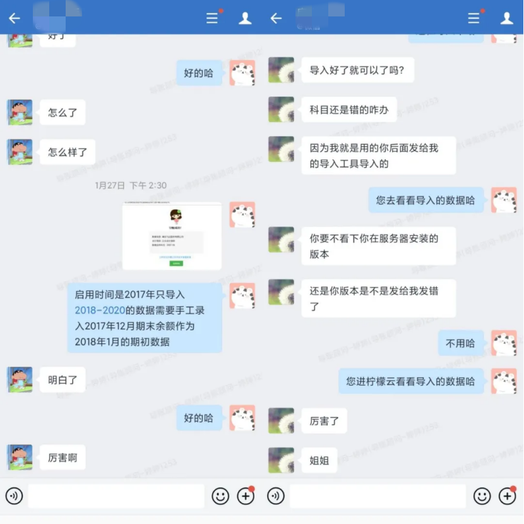The height and width of the screenshot is (524, 524).
Task: Go back using right chat's arrow
Action: pyautogui.click(x=276, y=18)
